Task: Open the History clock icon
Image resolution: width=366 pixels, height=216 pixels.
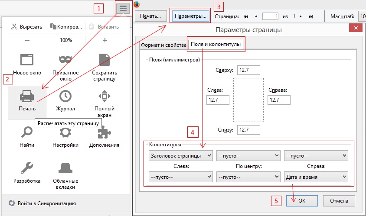Action: pos(65,96)
